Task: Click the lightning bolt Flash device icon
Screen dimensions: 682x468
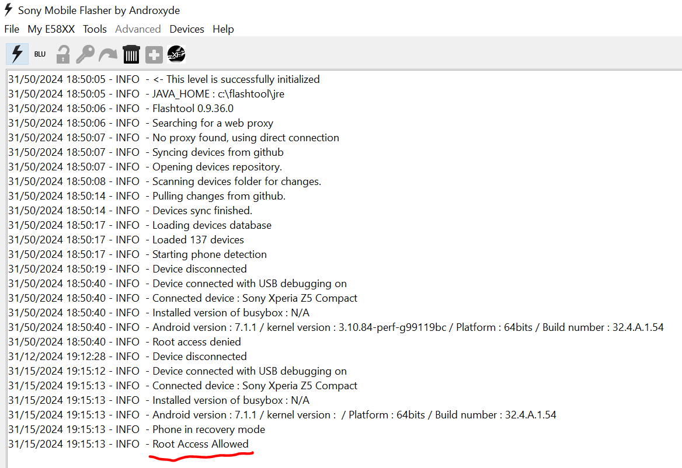Action: tap(17, 54)
